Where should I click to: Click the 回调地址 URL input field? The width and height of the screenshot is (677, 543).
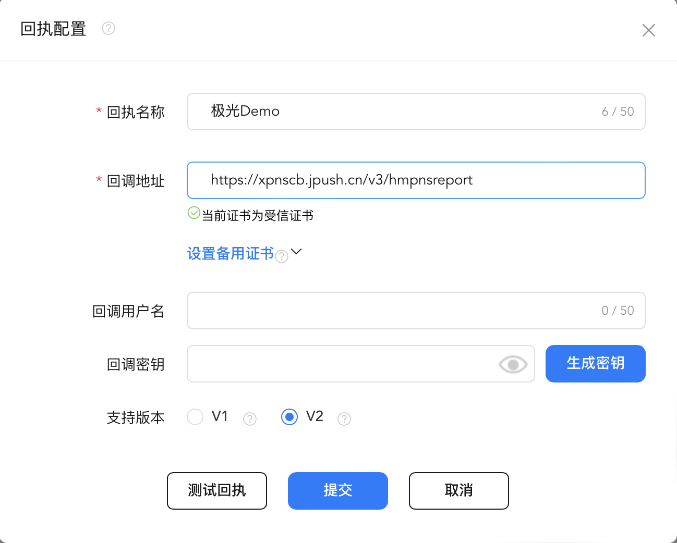point(416,180)
